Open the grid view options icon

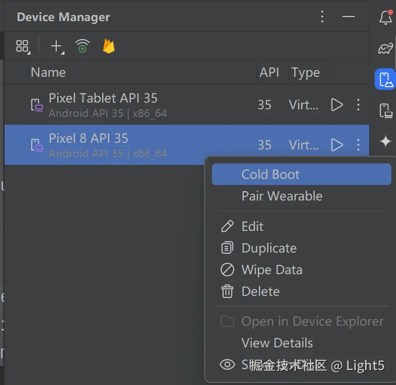(23, 46)
